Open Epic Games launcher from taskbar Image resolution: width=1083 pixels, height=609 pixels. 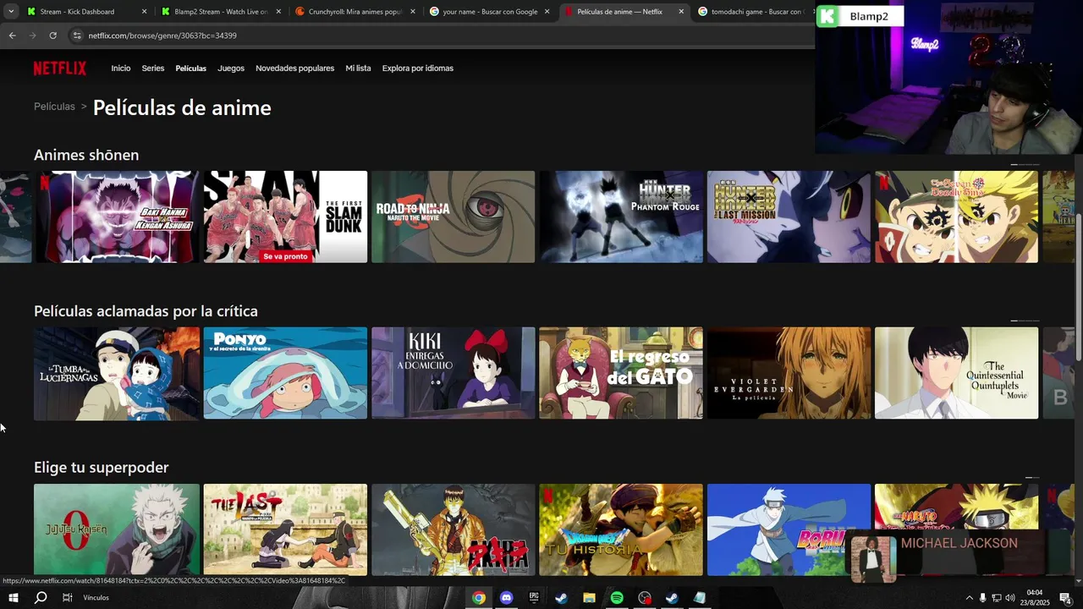pos(534,598)
